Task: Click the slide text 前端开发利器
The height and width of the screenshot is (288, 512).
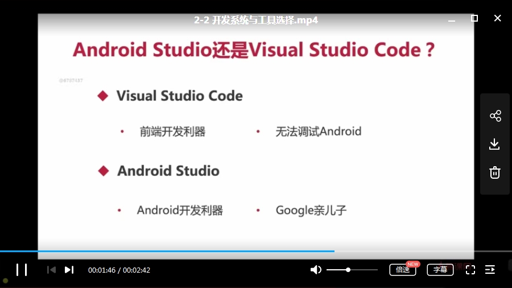Action: [173, 131]
